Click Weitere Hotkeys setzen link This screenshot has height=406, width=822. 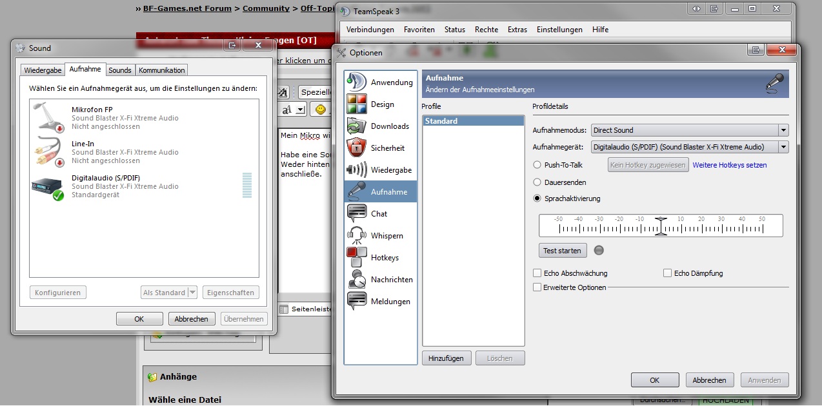[x=730, y=165]
